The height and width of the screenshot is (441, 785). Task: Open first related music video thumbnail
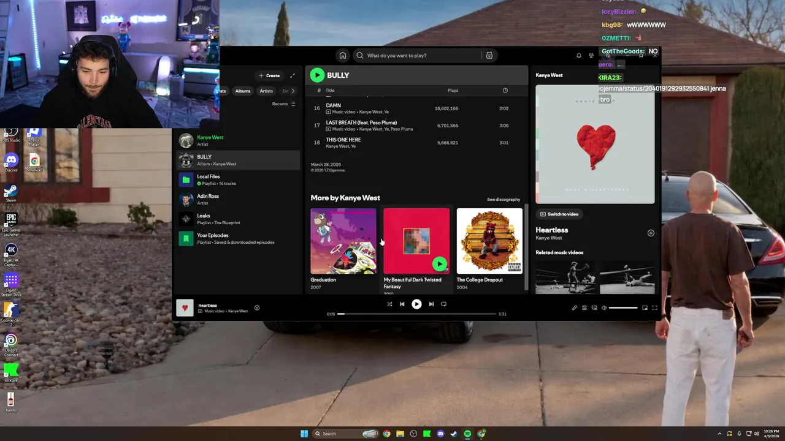[565, 277]
